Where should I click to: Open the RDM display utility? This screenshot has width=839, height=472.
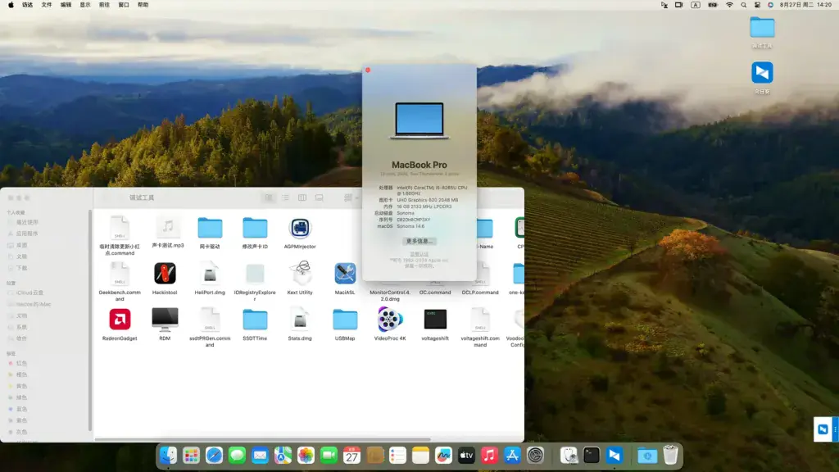click(165, 320)
